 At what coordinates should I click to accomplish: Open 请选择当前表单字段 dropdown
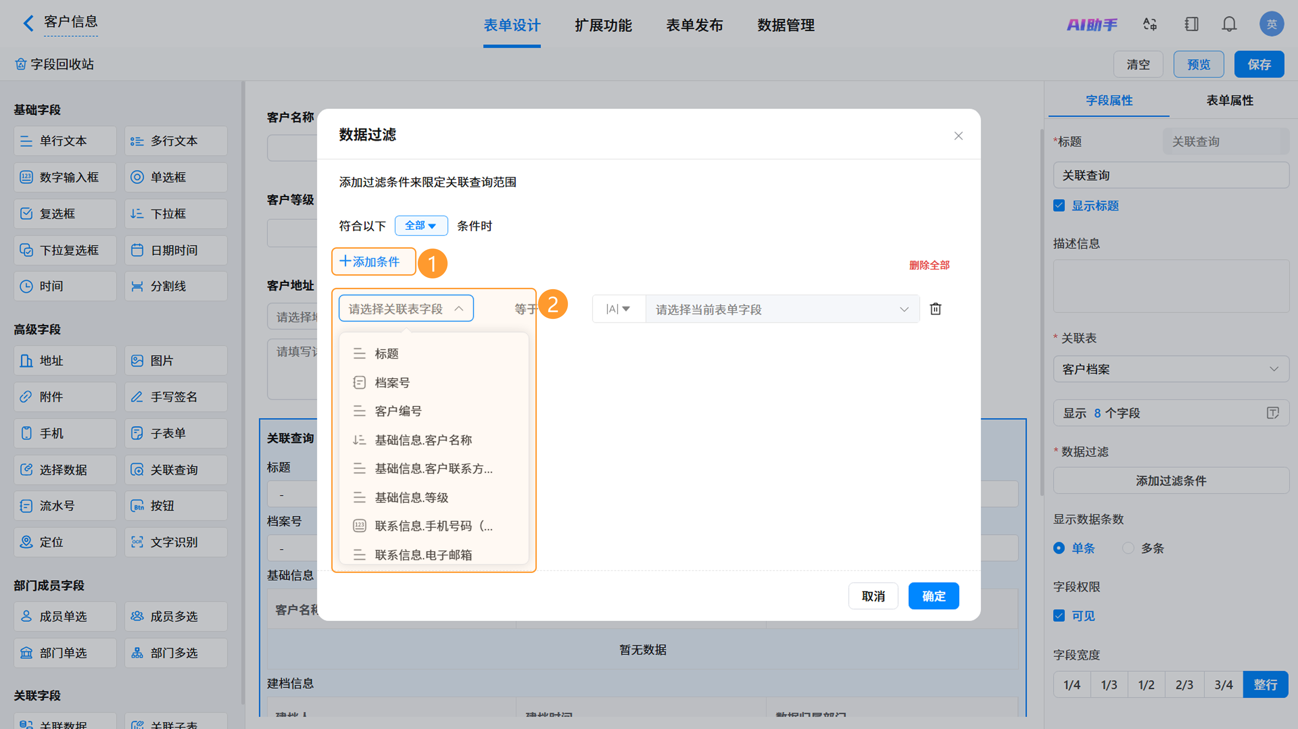point(783,309)
